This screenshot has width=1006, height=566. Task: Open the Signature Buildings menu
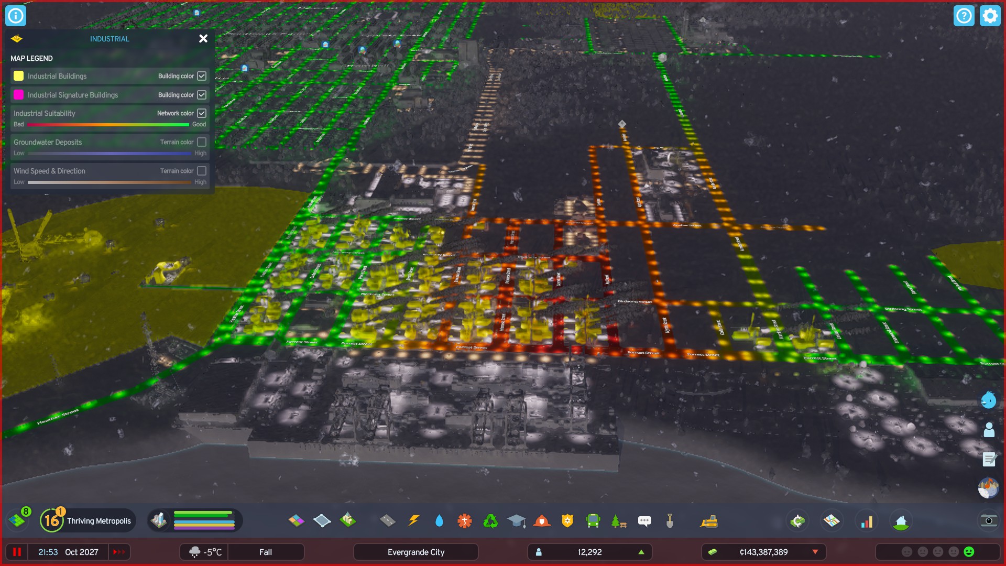(347, 520)
